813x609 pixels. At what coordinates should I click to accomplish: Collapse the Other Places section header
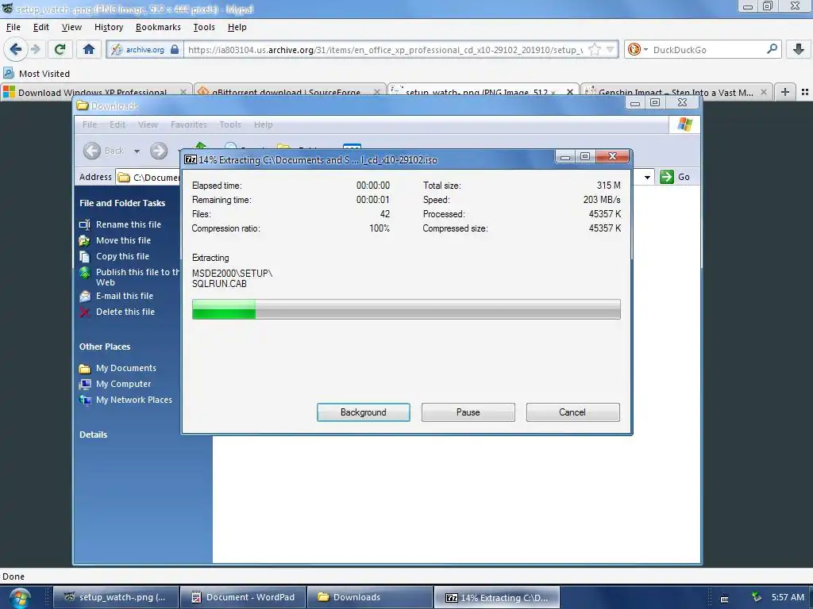[x=105, y=347]
